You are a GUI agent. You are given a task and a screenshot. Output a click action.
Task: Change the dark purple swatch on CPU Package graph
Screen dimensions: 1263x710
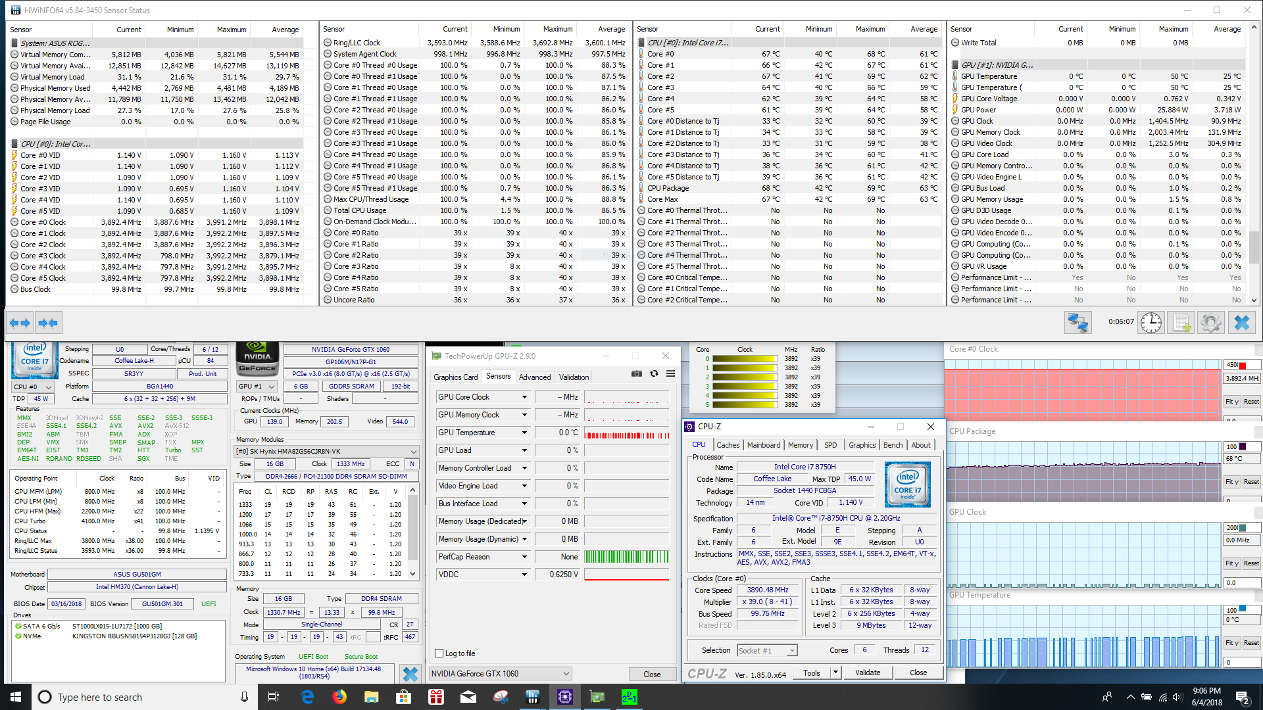pos(1242,446)
